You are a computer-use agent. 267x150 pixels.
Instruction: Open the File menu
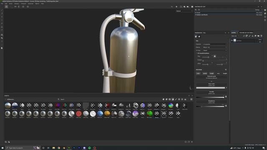2,4
